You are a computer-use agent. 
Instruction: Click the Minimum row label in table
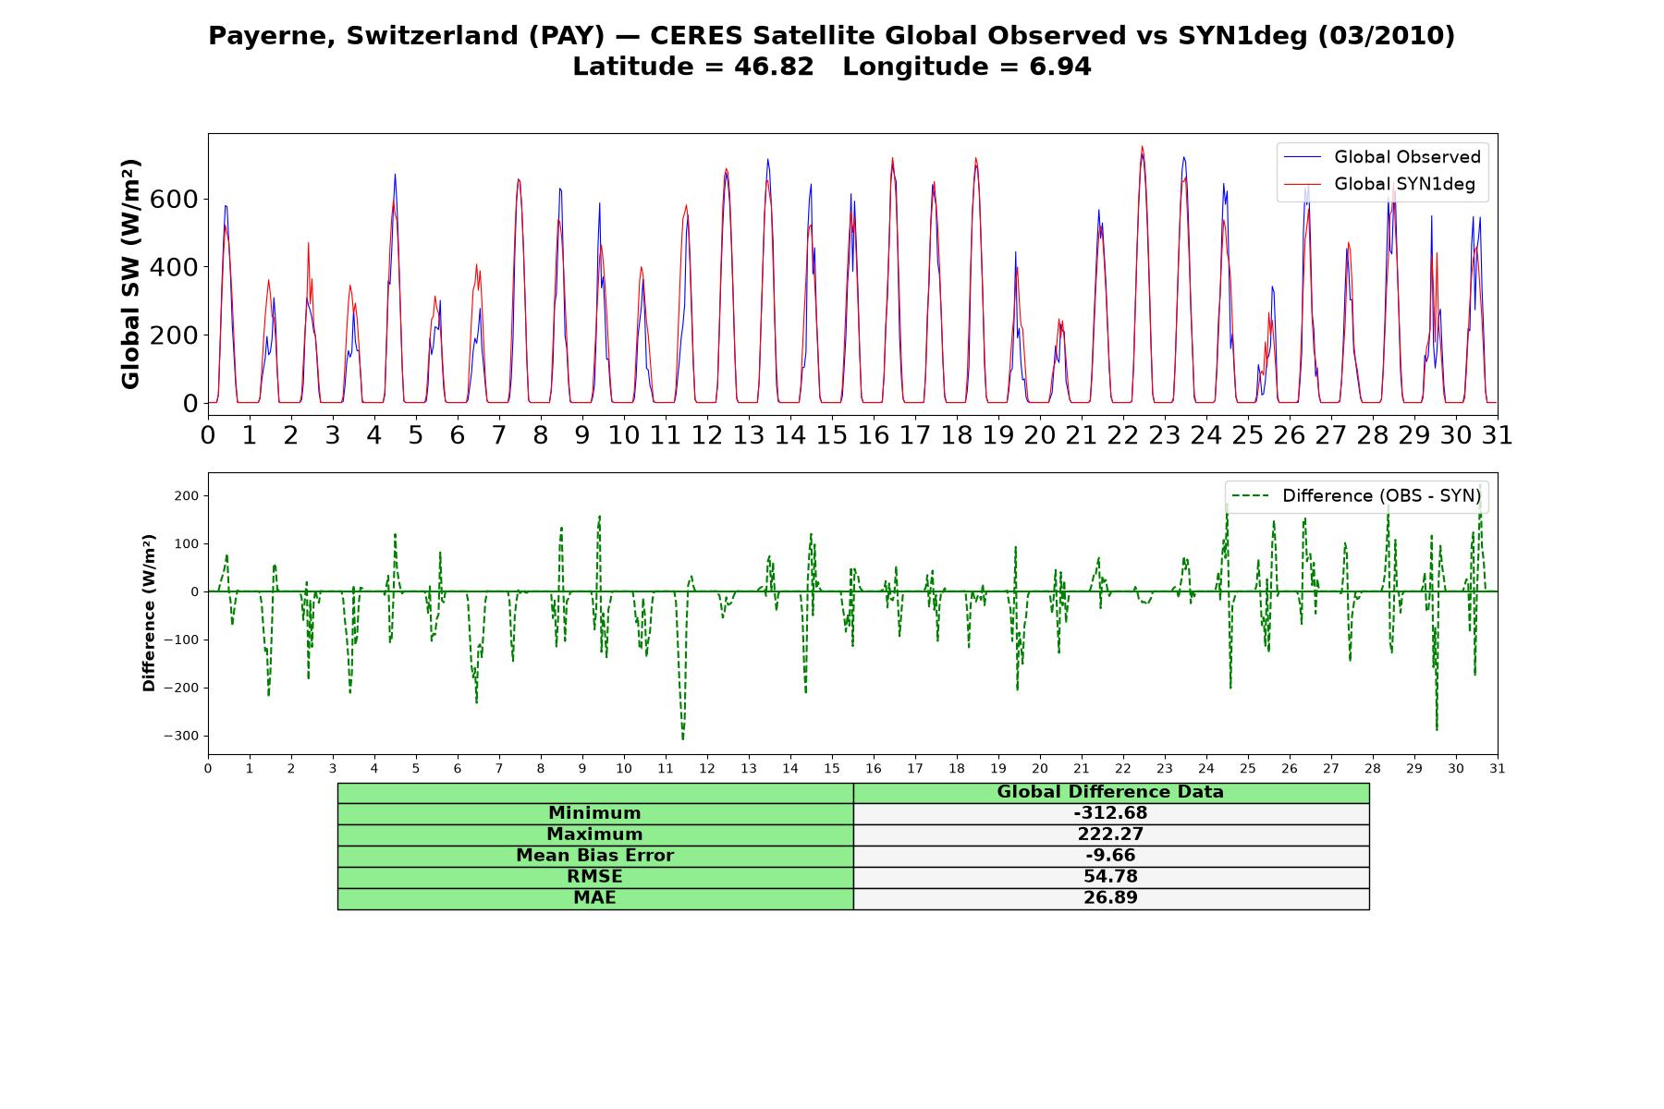(x=594, y=813)
